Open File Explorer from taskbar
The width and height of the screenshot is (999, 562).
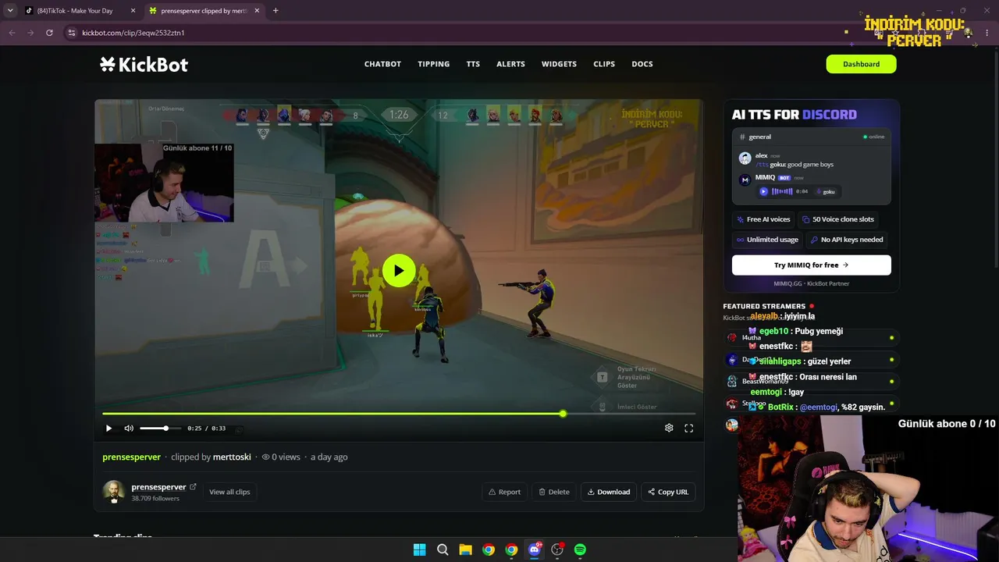coord(465,550)
